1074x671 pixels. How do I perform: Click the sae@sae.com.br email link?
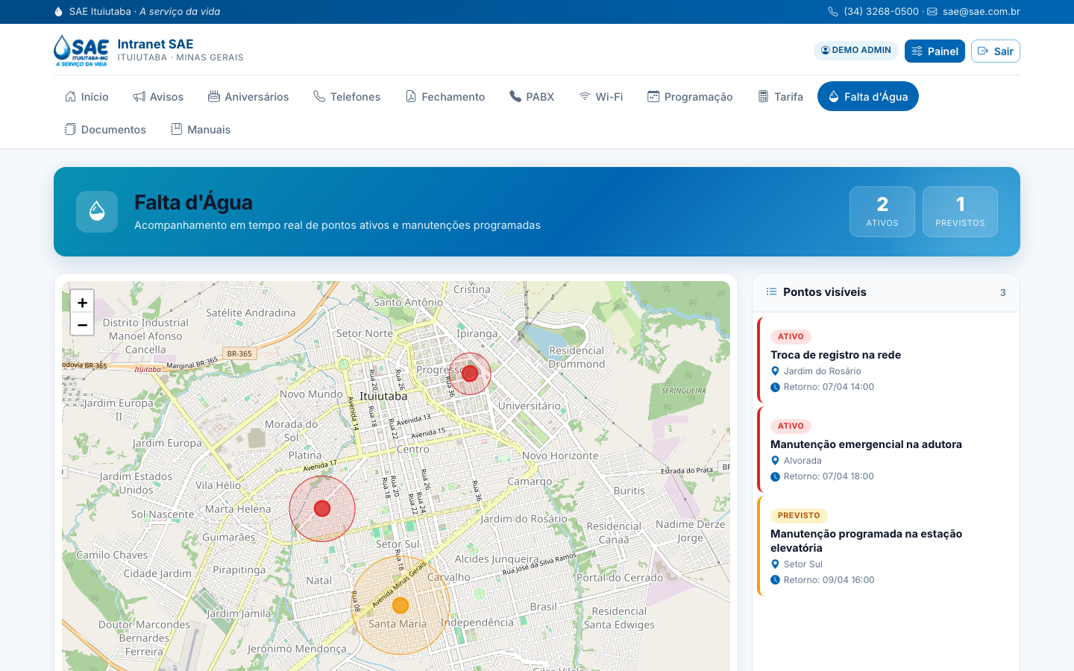point(981,11)
